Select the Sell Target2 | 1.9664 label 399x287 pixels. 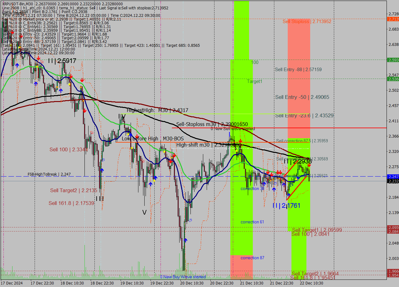tap(315, 274)
